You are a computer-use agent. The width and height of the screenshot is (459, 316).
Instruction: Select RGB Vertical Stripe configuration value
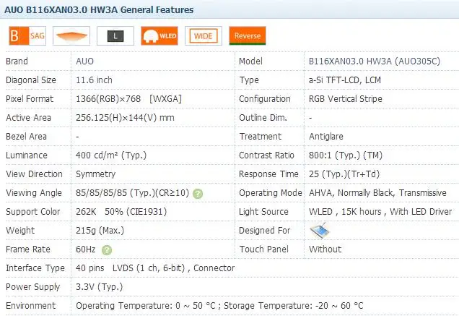pyautogui.click(x=346, y=99)
